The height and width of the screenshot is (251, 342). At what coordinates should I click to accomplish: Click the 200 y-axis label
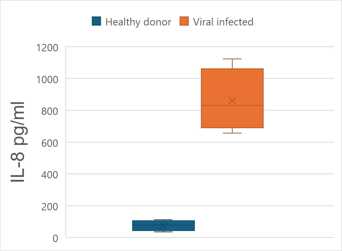[x=50, y=207]
